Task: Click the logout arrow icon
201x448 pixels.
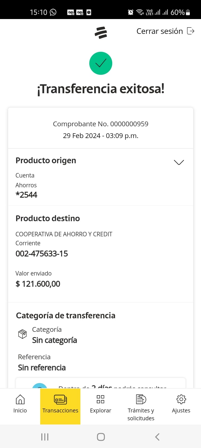Action: (x=191, y=31)
